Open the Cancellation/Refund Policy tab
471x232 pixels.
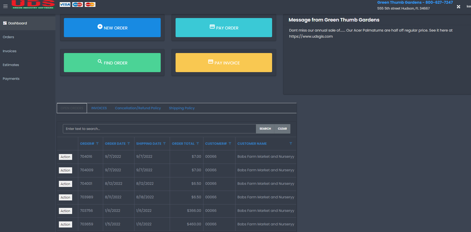tap(138, 108)
